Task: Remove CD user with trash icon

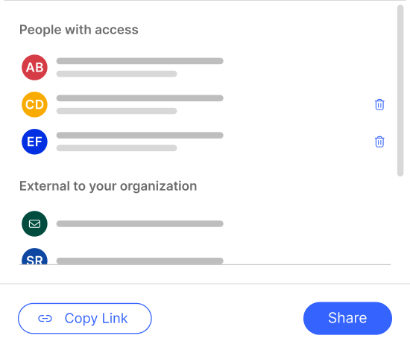Action: click(379, 105)
